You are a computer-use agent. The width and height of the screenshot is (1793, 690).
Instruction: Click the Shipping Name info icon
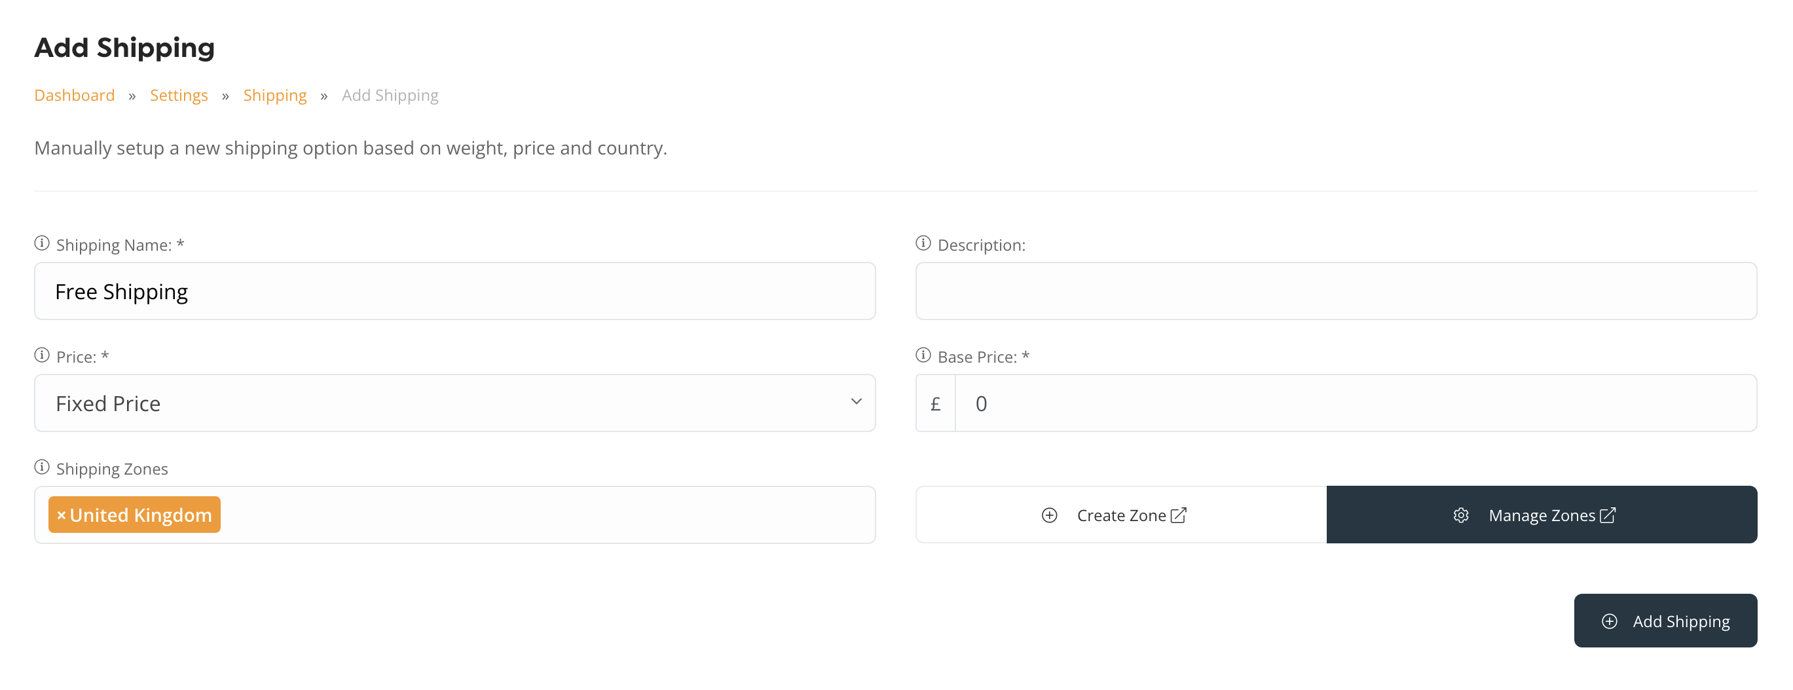(42, 244)
